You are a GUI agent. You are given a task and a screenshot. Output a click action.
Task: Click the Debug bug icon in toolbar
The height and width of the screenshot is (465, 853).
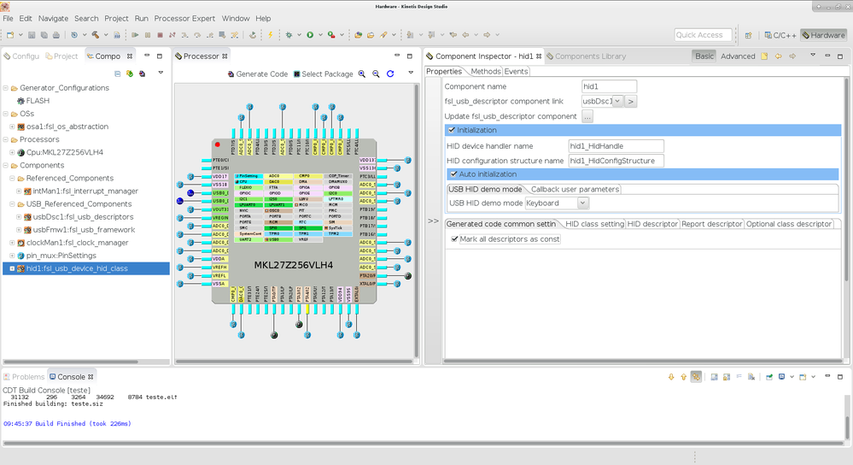pyautogui.click(x=289, y=35)
